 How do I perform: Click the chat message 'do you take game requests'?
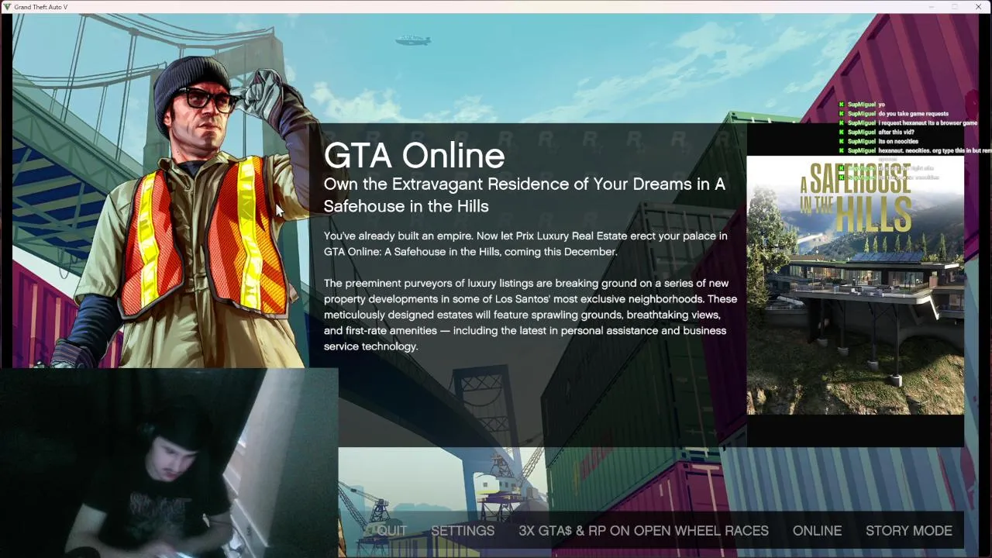point(913,114)
